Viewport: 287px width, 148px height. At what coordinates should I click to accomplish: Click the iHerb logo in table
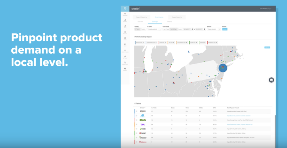pos(143,120)
